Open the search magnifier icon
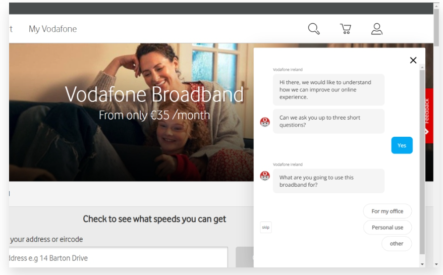 pos(314,29)
